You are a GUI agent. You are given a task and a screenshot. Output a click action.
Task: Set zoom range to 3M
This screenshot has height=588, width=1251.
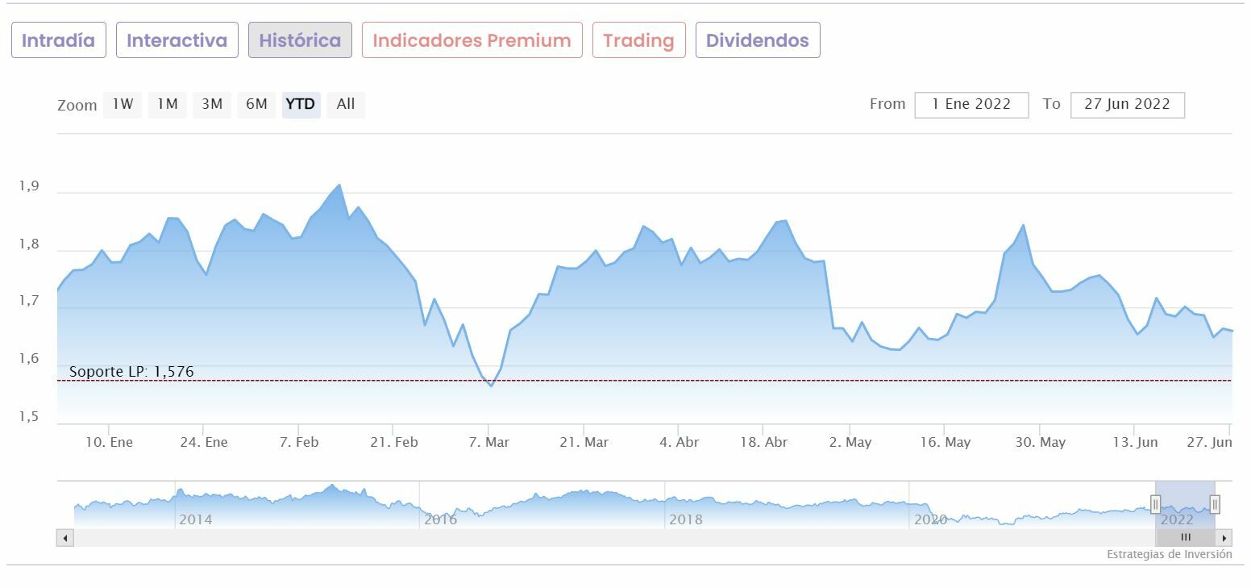point(212,105)
